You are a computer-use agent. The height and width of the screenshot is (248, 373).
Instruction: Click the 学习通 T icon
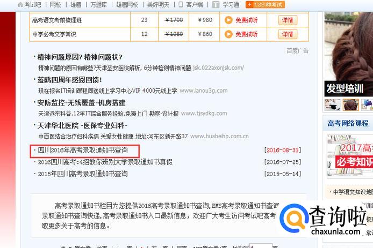tap(216, 4)
